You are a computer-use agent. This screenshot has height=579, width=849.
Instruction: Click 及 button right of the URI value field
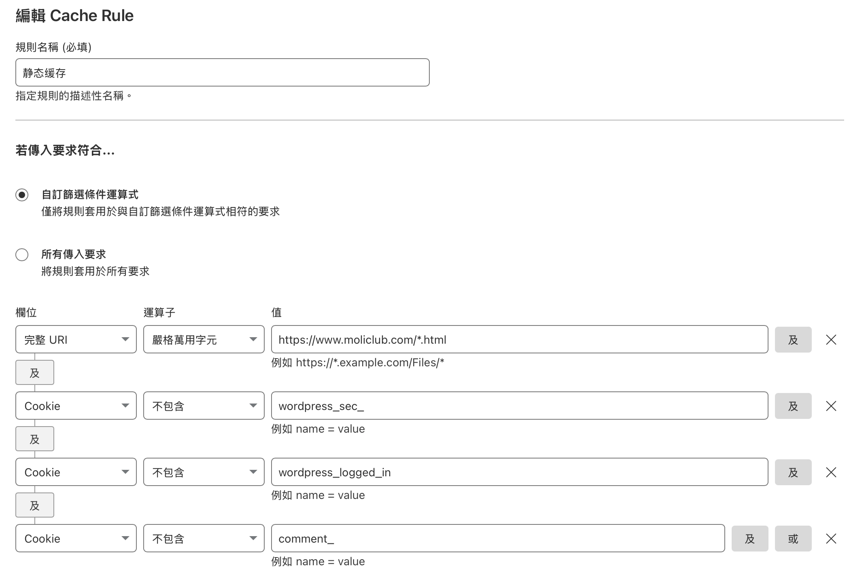793,340
